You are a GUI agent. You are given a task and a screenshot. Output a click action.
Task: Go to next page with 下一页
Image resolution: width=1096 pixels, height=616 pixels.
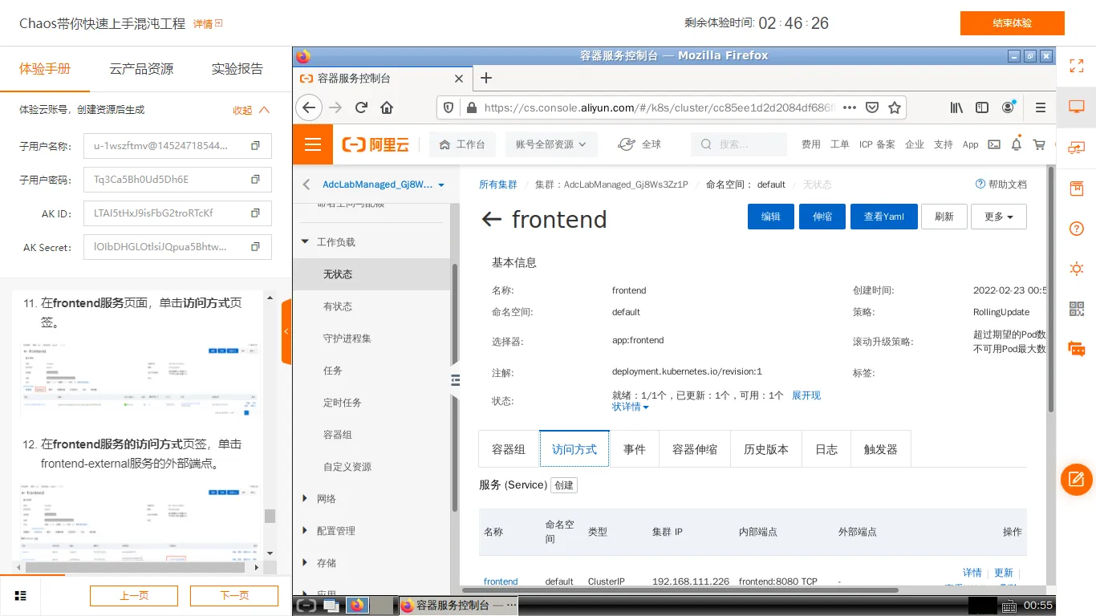pyautogui.click(x=234, y=595)
